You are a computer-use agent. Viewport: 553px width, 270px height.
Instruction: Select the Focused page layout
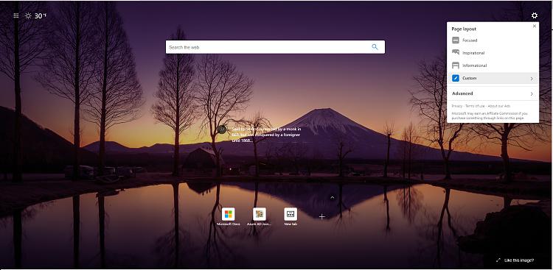(x=493, y=40)
